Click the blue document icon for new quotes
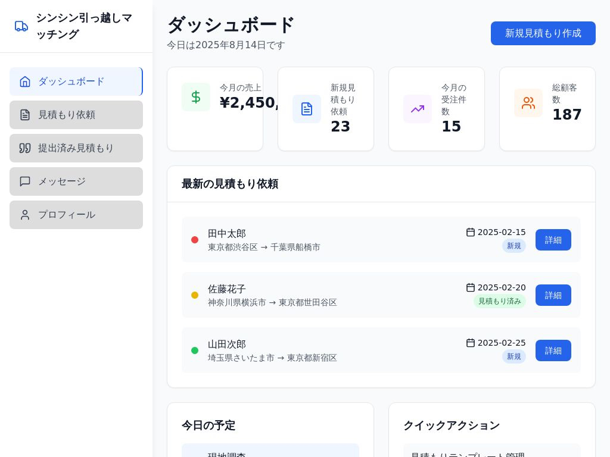The width and height of the screenshot is (610, 457). [307, 109]
